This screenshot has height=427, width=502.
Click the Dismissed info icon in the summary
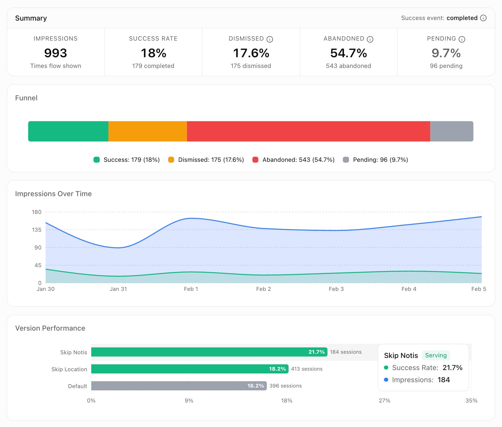coord(270,39)
